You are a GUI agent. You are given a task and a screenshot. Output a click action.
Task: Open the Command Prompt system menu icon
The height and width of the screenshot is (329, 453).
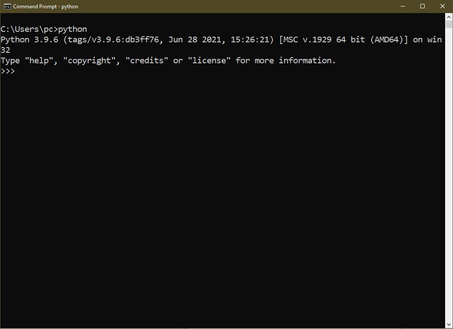[7, 7]
